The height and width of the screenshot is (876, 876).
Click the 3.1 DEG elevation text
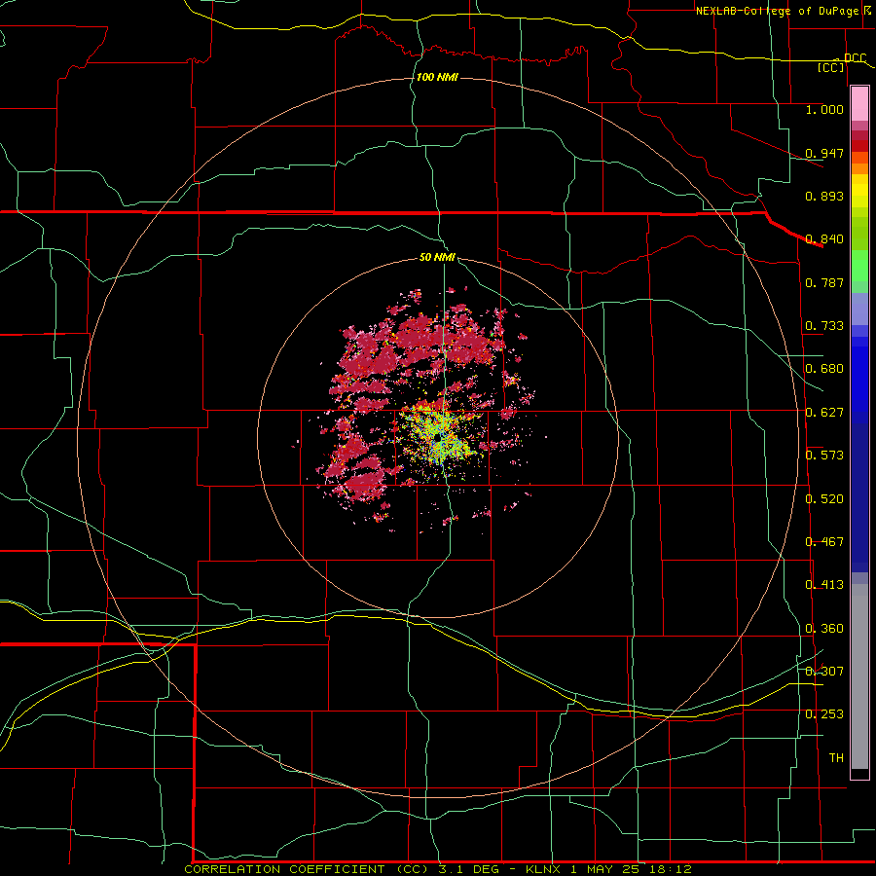click(x=469, y=869)
